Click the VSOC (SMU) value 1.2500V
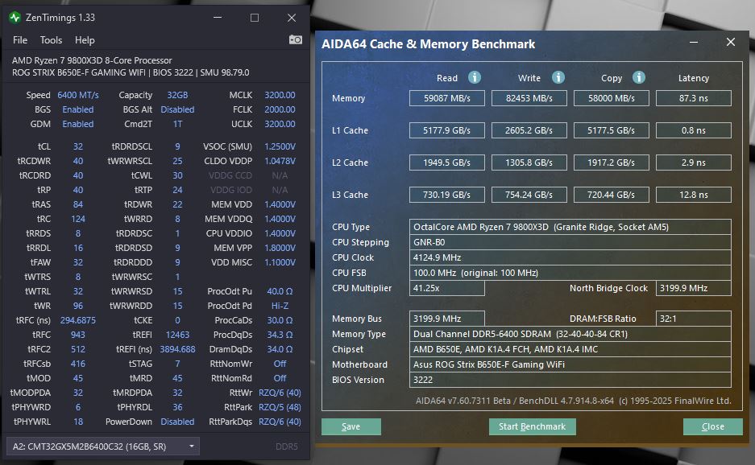755x465 pixels. click(280, 146)
